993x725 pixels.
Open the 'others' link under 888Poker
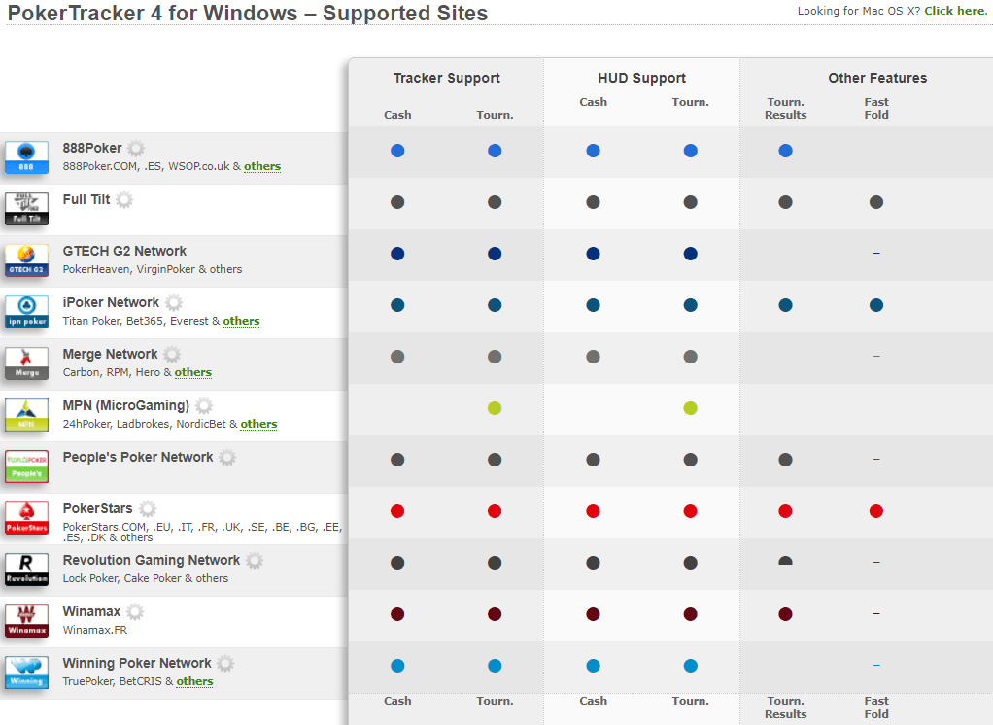click(262, 166)
